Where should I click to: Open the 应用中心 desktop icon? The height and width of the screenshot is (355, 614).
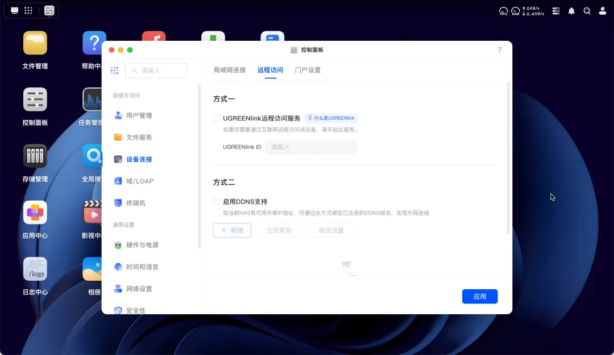(x=35, y=213)
